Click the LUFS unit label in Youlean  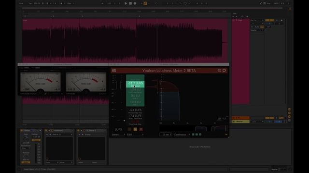coord(118,129)
